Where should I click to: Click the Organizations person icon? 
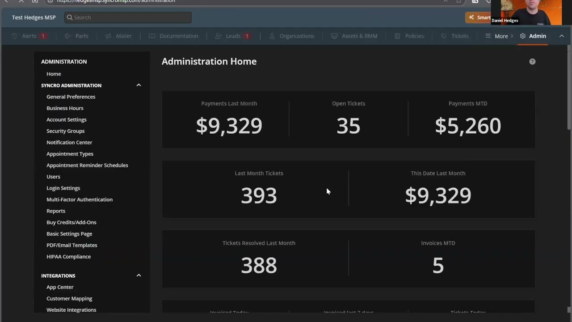(272, 36)
